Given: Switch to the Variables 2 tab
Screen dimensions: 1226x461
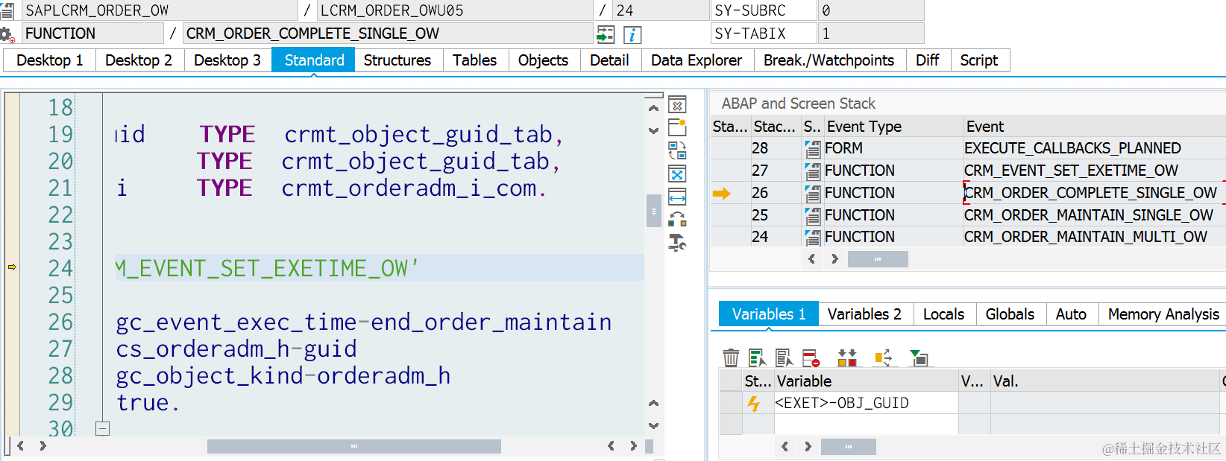Looking at the screenshot, I should pyautogui.click(x=864, y=314).
